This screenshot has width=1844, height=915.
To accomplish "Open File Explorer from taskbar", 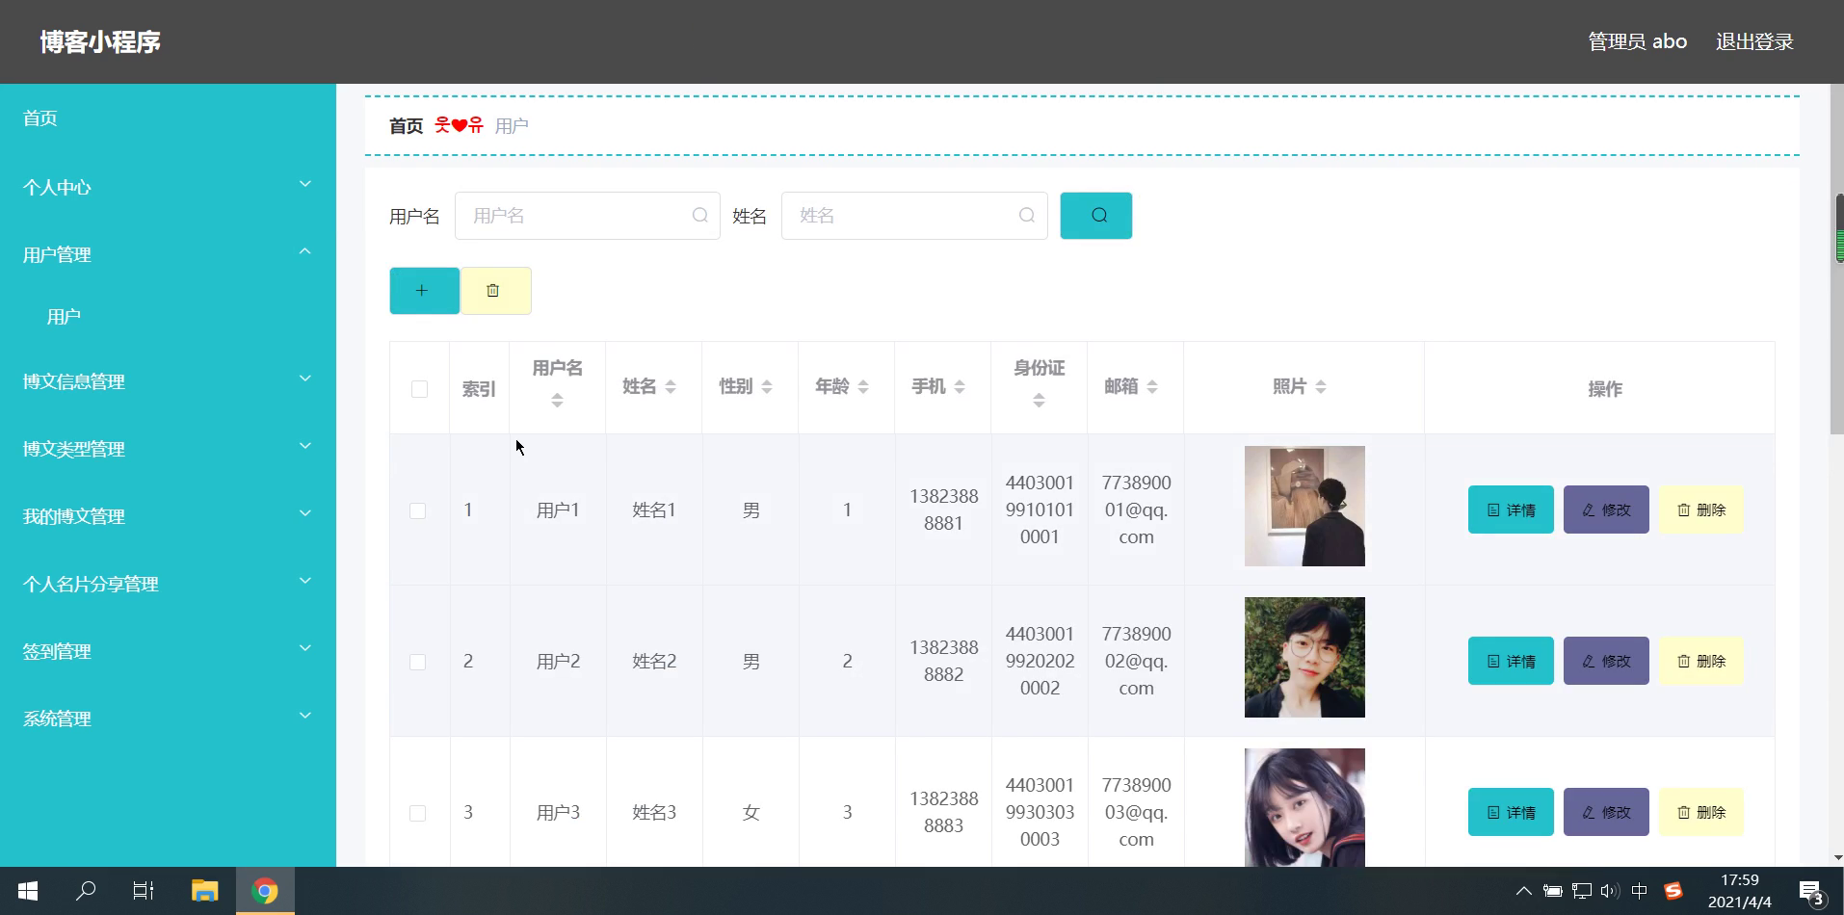I will click(x=204, y=891).
